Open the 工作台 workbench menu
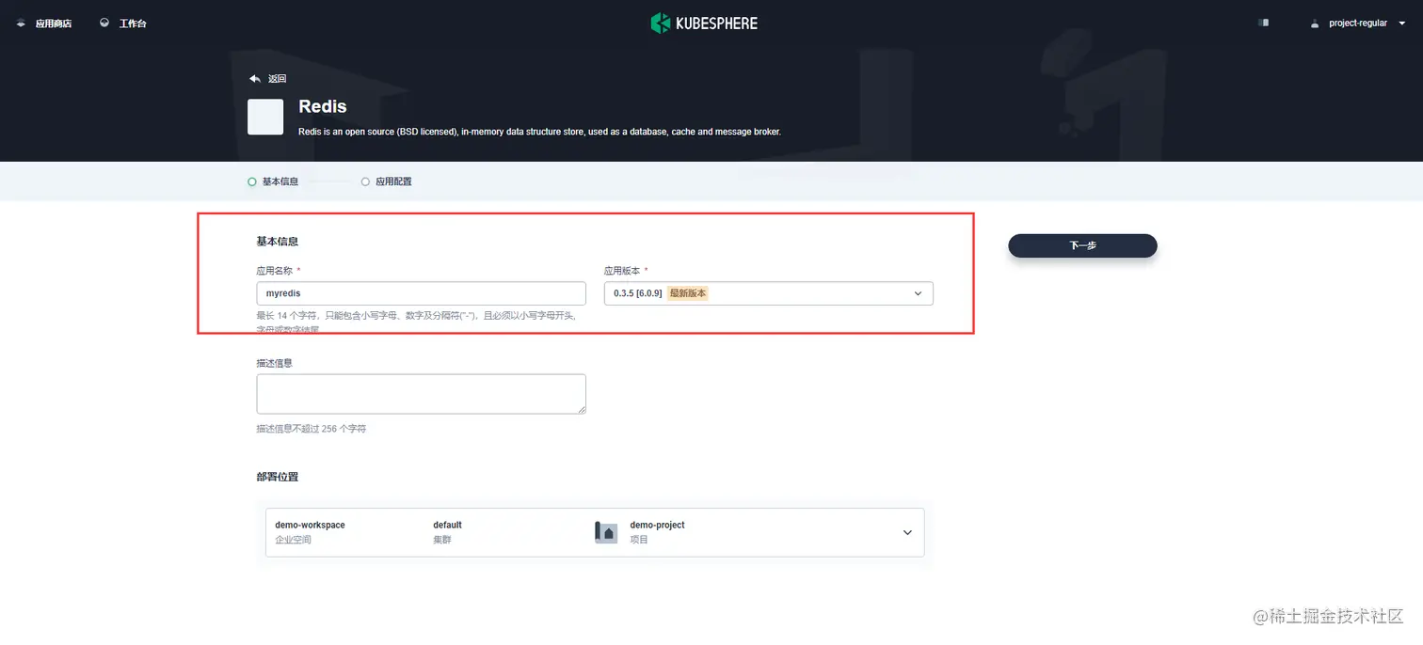The width and height of the screenshot is (1423, 645). (133, 24)
